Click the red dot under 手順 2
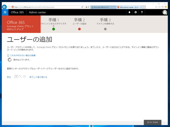Screen dimensions: 170x127 click(79, 29)
